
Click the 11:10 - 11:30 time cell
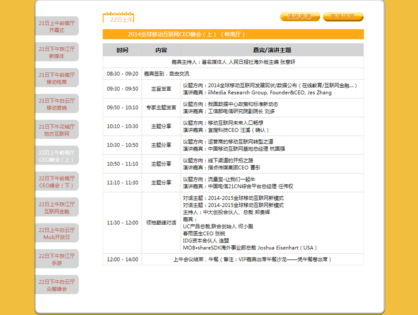click(122, 183)
